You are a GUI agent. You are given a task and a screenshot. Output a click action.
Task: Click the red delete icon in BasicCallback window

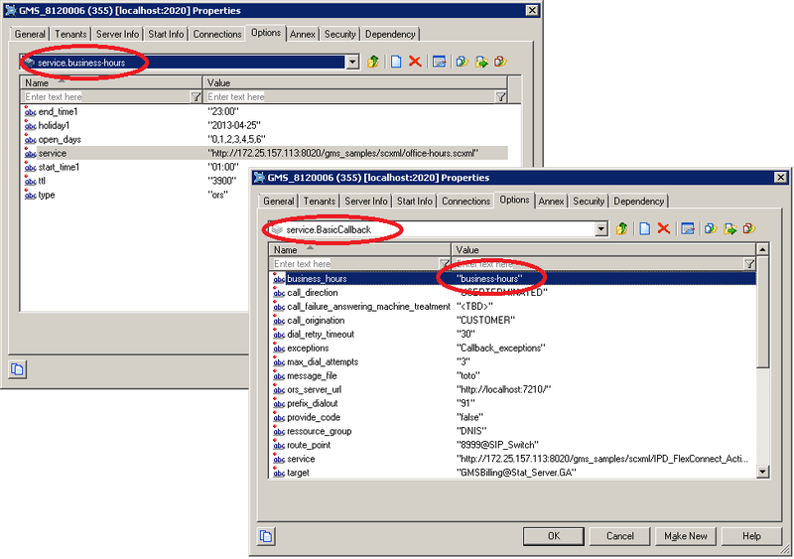pos(663,229)
